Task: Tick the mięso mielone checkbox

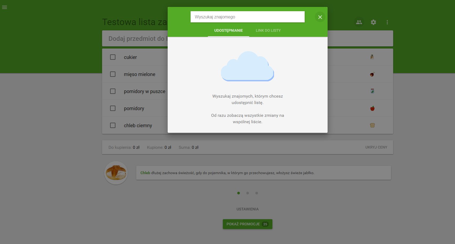Action: [x=113, y=74]
